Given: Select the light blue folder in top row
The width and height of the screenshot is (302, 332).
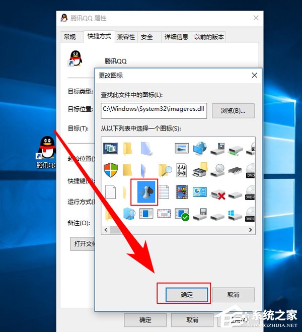Looking at the screenshot, I should pyautogui.click(x=146, y=148).
